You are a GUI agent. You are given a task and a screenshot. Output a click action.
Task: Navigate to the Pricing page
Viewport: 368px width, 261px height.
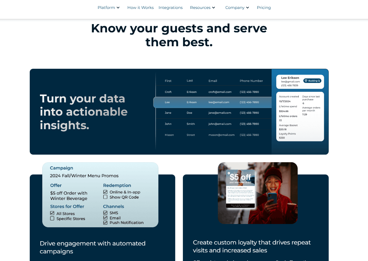[264, 7]
